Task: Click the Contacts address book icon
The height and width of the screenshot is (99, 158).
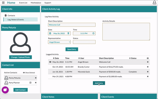Action: (6, 16)
